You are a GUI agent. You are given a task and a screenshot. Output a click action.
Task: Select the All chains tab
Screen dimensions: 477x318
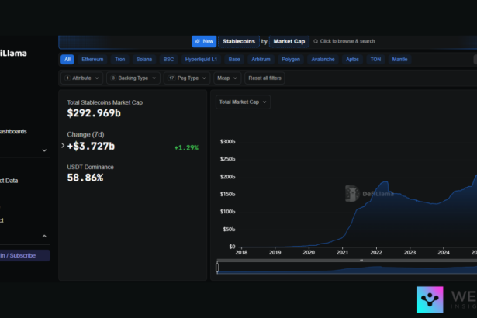(x=67, y=59)
